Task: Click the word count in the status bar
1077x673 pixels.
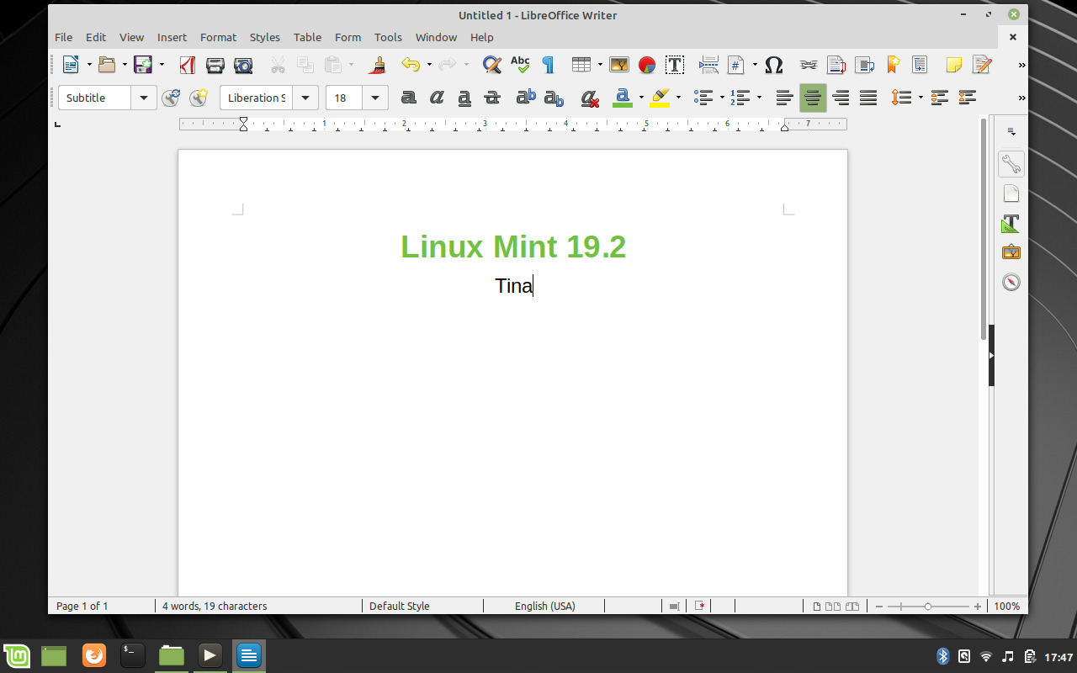Action: click(215, 606)
